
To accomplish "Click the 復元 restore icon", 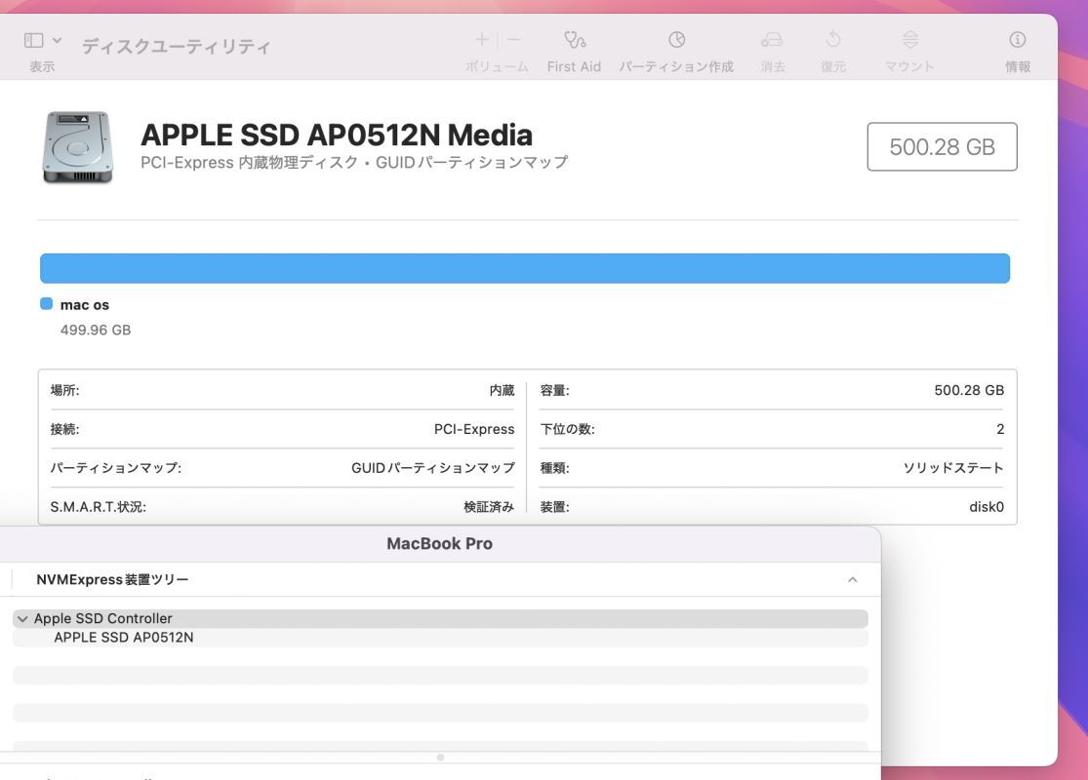I will (832, 40).
